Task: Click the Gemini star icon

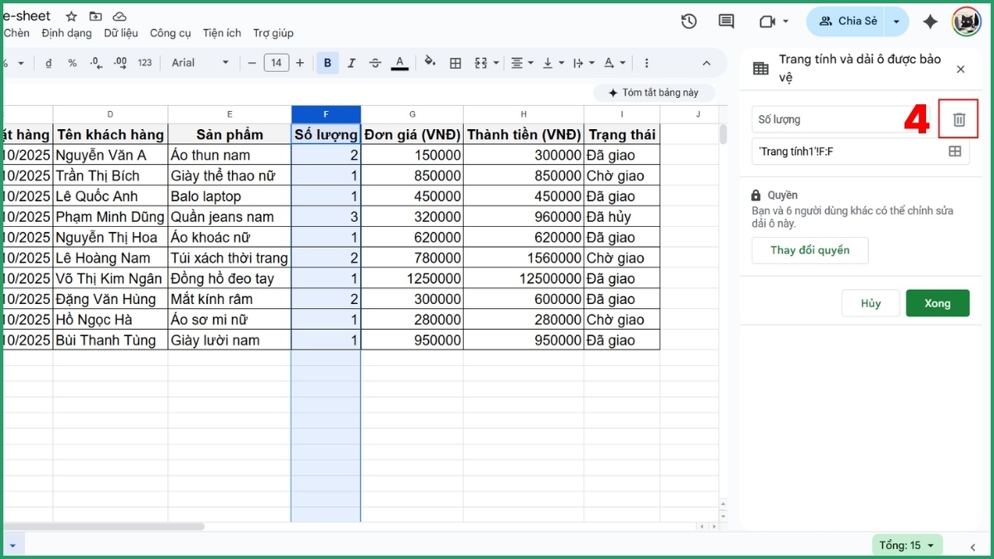Action: [x=930, y=22]
